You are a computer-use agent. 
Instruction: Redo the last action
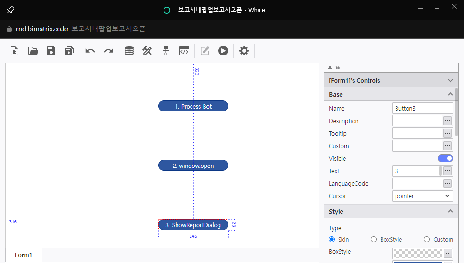pos(109,51)
